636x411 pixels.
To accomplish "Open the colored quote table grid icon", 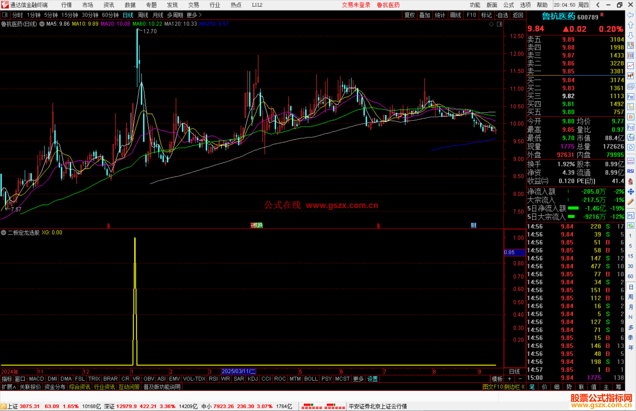I will click(630, 56).
